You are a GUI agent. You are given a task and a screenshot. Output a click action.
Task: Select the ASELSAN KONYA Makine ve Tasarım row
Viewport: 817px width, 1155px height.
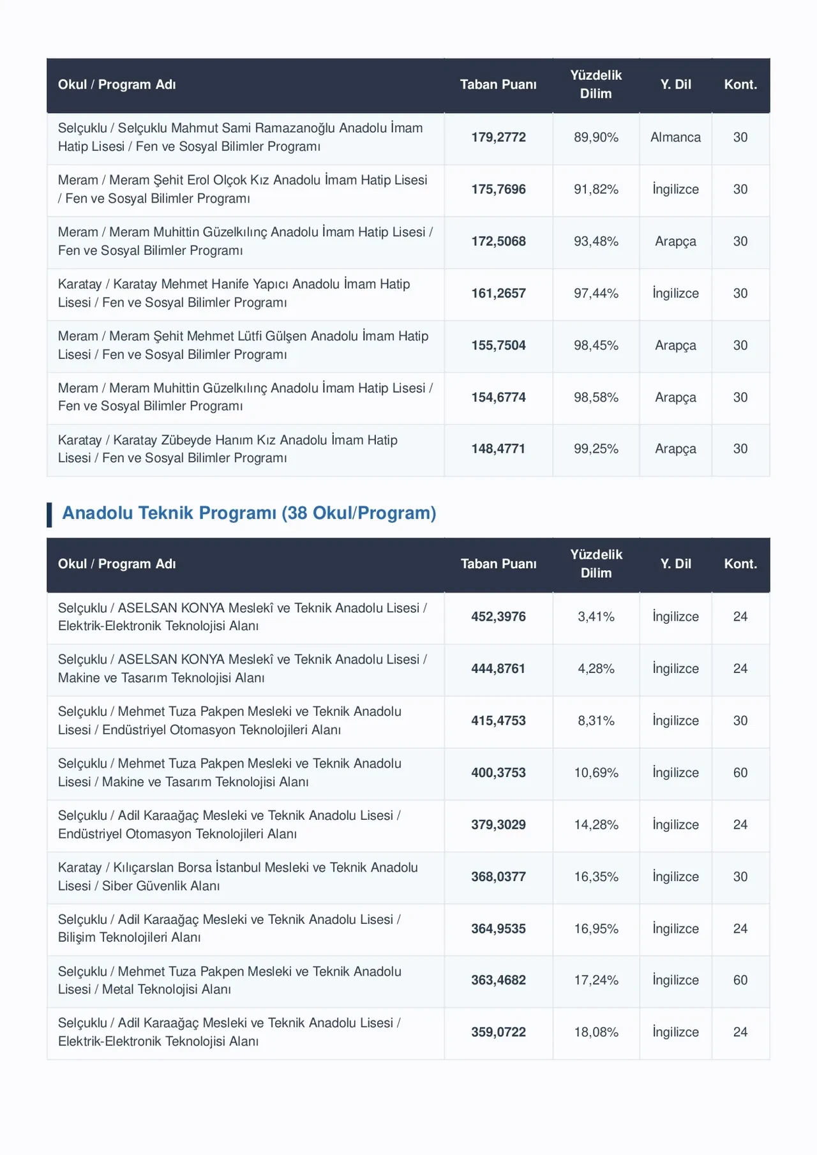pyautogui.click(x=408, y=669)
